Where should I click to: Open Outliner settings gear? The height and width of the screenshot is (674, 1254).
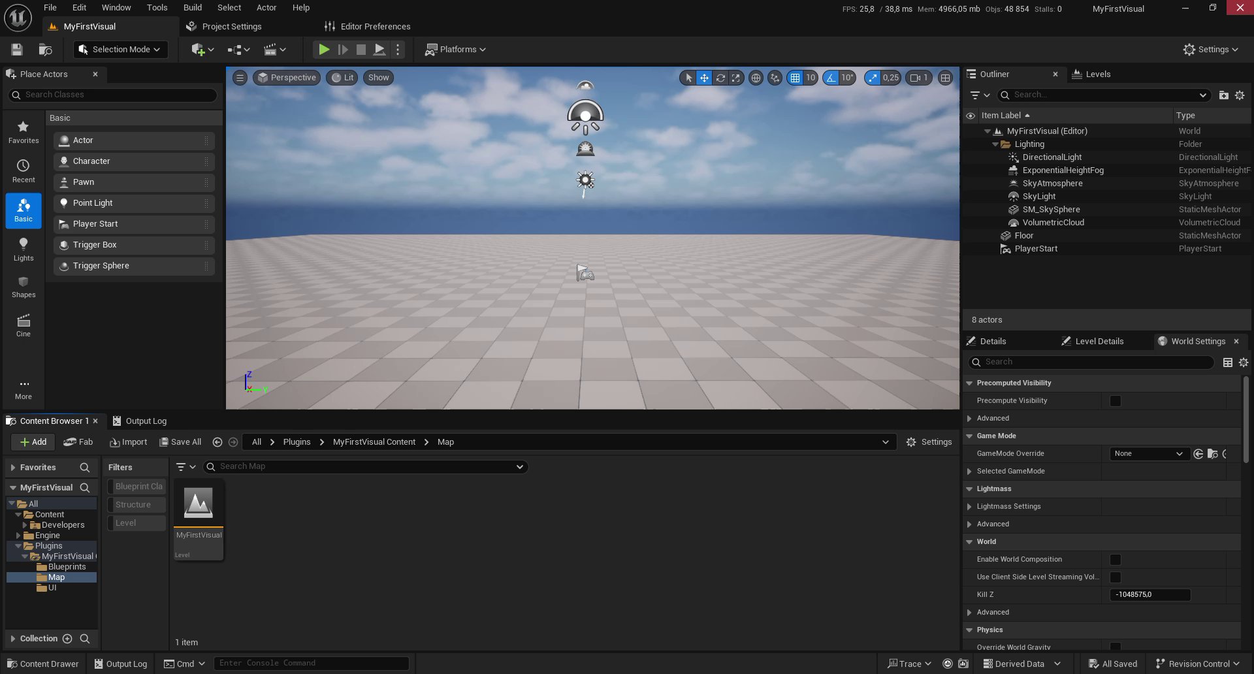click(1240, 95)
